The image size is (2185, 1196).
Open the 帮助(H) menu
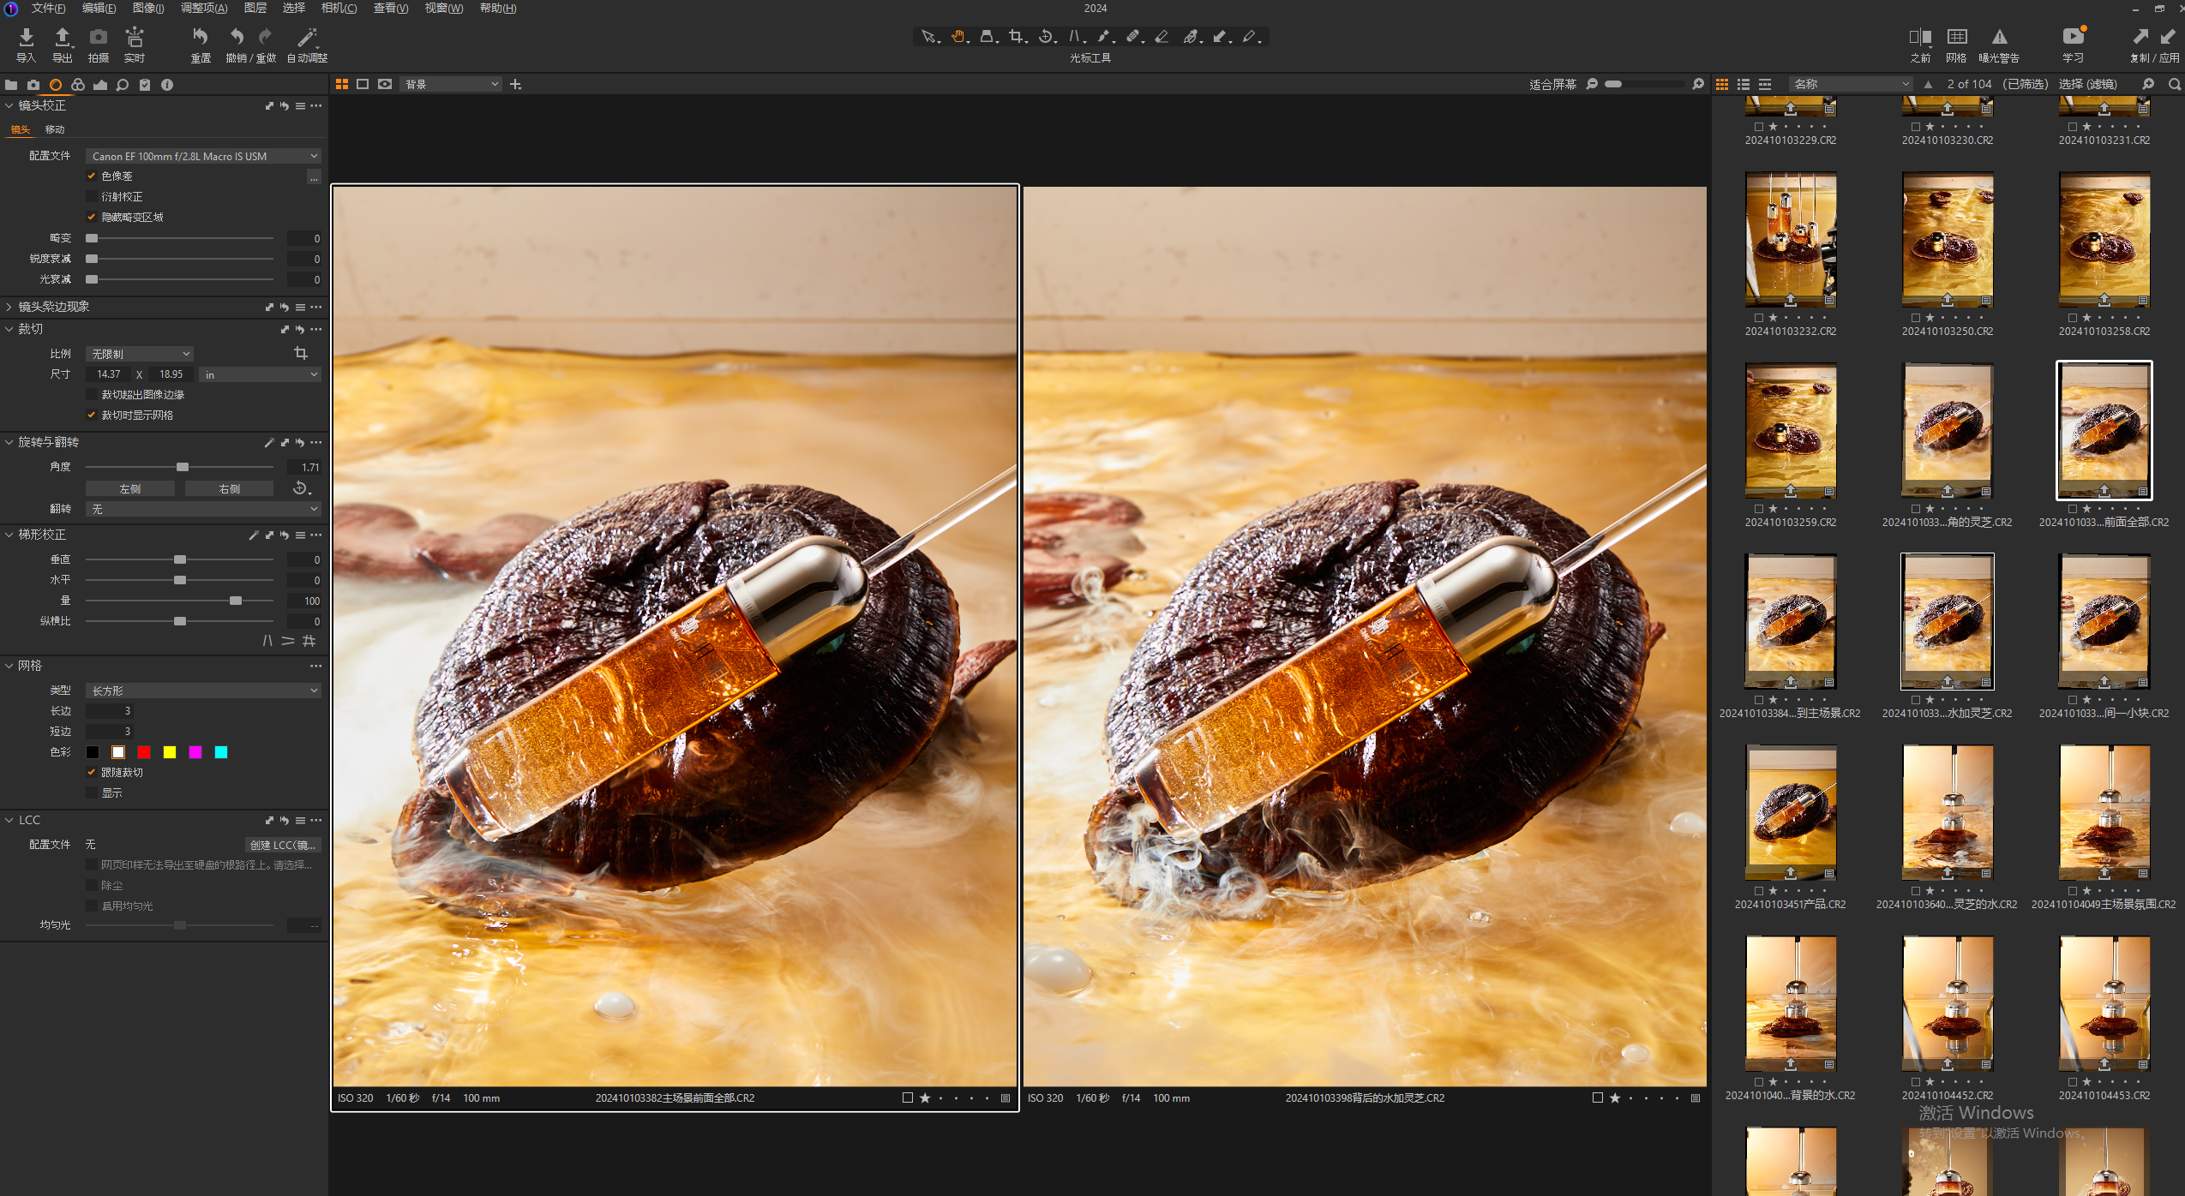tap(498, 8)
